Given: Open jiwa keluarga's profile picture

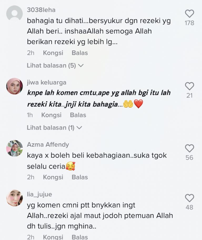Looking at the screenshot, I should (x=14, y=86).
